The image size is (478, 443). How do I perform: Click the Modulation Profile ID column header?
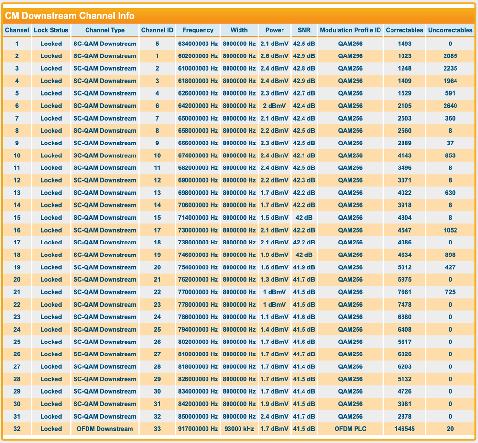(350, 30)
